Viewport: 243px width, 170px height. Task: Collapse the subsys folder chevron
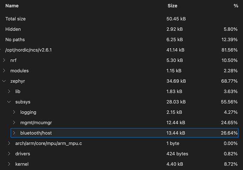(9, 102)
